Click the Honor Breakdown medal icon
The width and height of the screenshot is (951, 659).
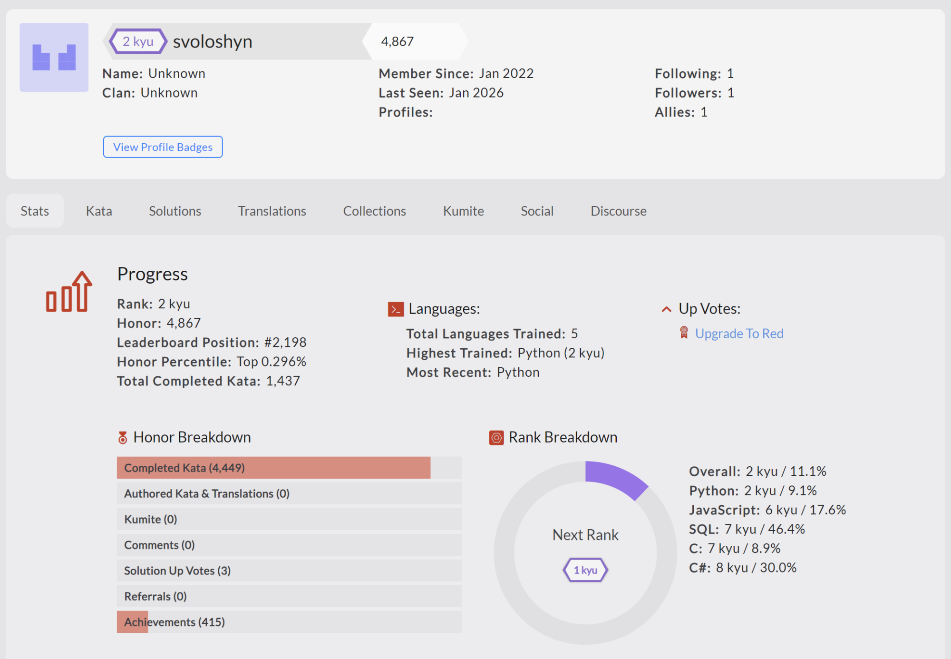click(123, 437)
